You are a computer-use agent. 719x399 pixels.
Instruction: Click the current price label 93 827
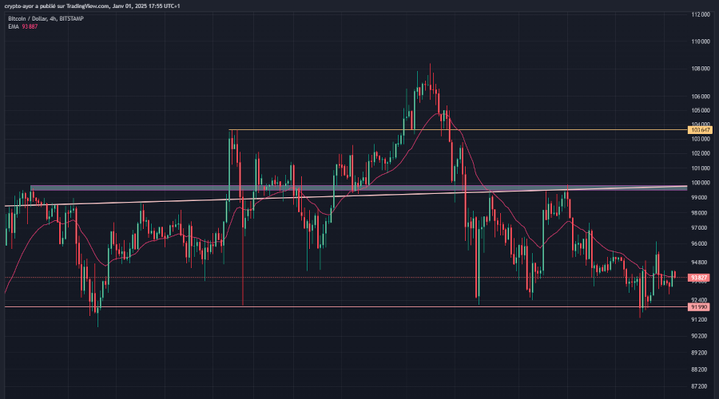pos(699,278)
